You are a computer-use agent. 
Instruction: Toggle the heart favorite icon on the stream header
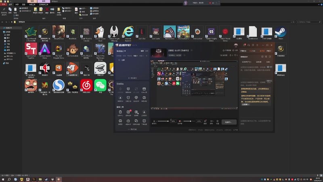(235, 55)
